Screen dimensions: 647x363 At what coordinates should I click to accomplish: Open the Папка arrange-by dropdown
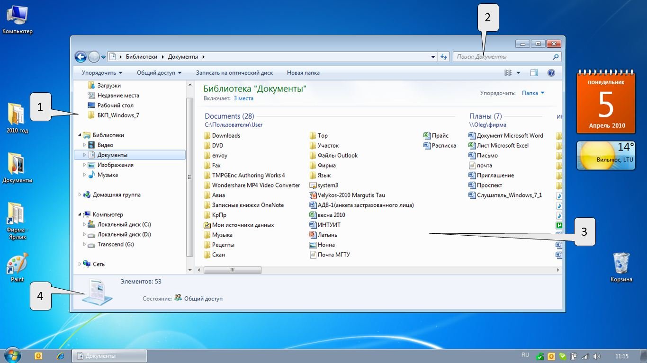point(533,93)
